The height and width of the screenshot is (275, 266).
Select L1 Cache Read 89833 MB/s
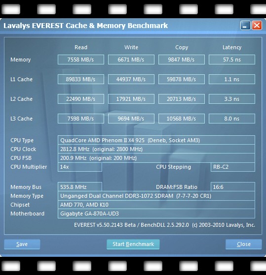81,79
